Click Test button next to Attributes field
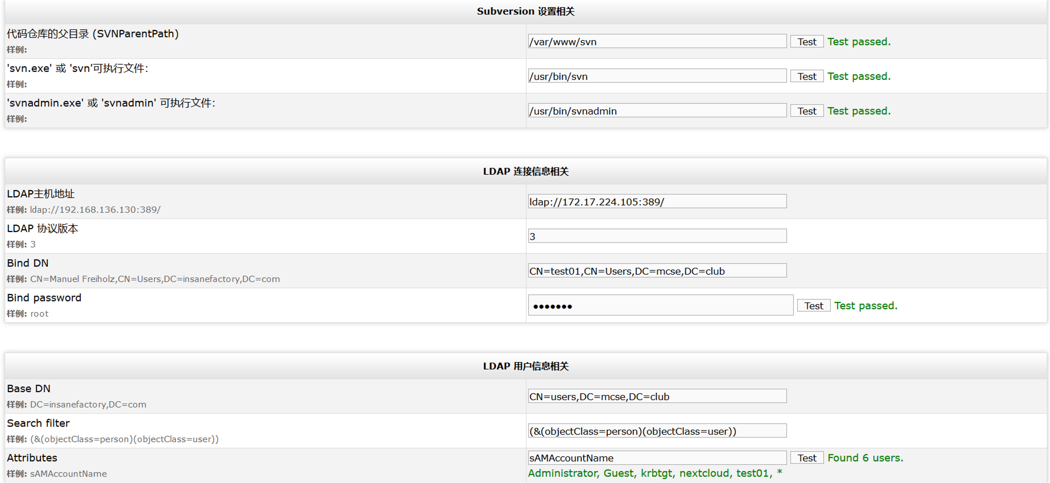This screenshot has height=483, width=1050. [x=807, y=458]
